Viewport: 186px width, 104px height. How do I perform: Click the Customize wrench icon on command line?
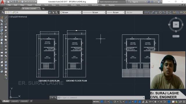tap(56, 98)
